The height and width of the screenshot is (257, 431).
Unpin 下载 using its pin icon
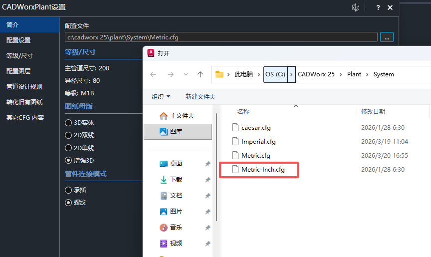pyautogui.click(x=208, y=180)
